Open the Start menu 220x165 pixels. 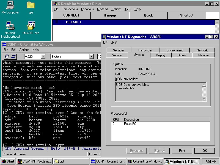click(x=8, y=161)
